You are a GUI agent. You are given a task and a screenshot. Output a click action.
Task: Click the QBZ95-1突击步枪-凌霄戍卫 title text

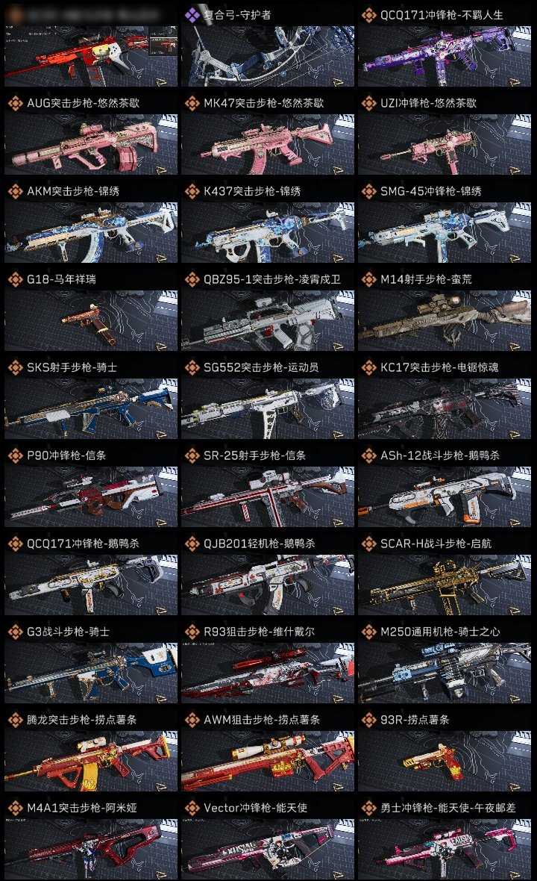tap(272, 279)
